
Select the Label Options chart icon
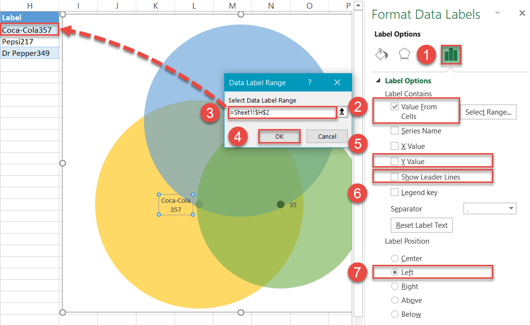(451, 54)
